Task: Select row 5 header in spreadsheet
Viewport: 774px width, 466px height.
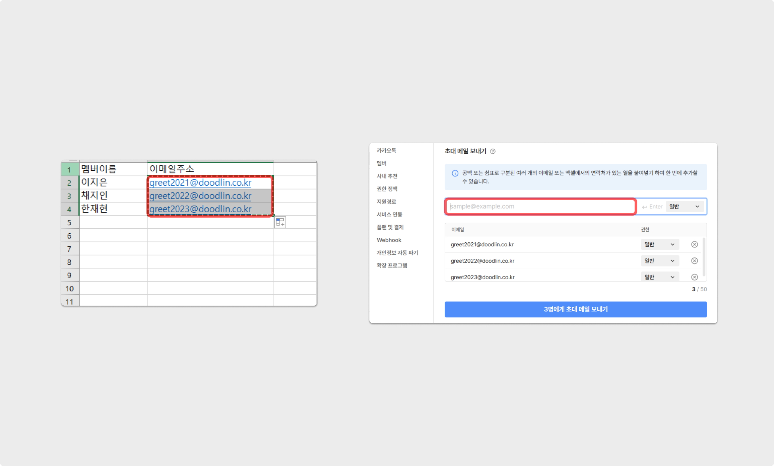Action: coord(69,223)
